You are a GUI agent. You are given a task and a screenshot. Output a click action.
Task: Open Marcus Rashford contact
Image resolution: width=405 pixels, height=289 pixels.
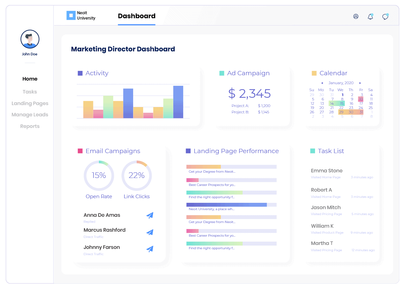105,230
